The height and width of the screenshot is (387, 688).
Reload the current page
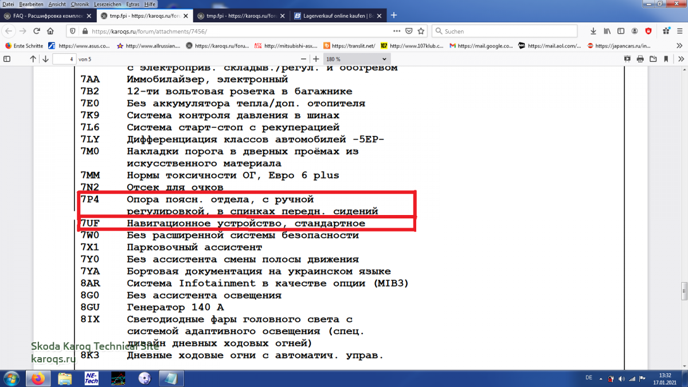(37, 31)
